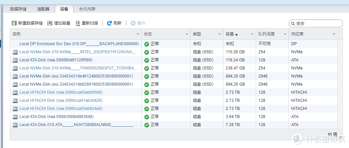Viewport: 349px width, 148px height.
Task: Click into the search (搜索) input field
Action: 318,24
